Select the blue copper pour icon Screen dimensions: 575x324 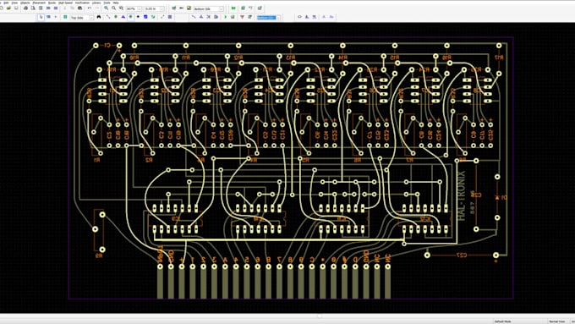(x=145, y=17)
